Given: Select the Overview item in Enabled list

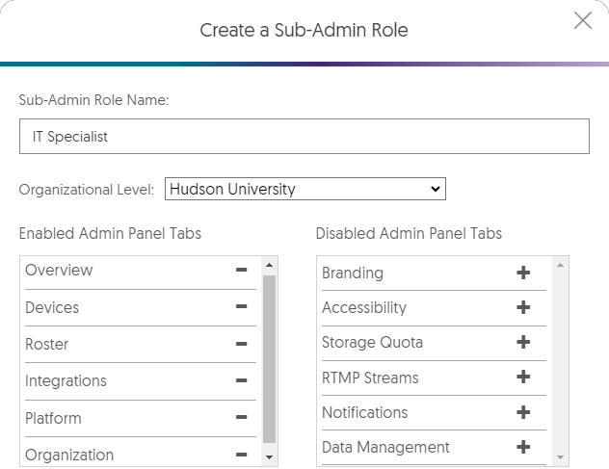Looking at the screenshot, I should 60,271.
